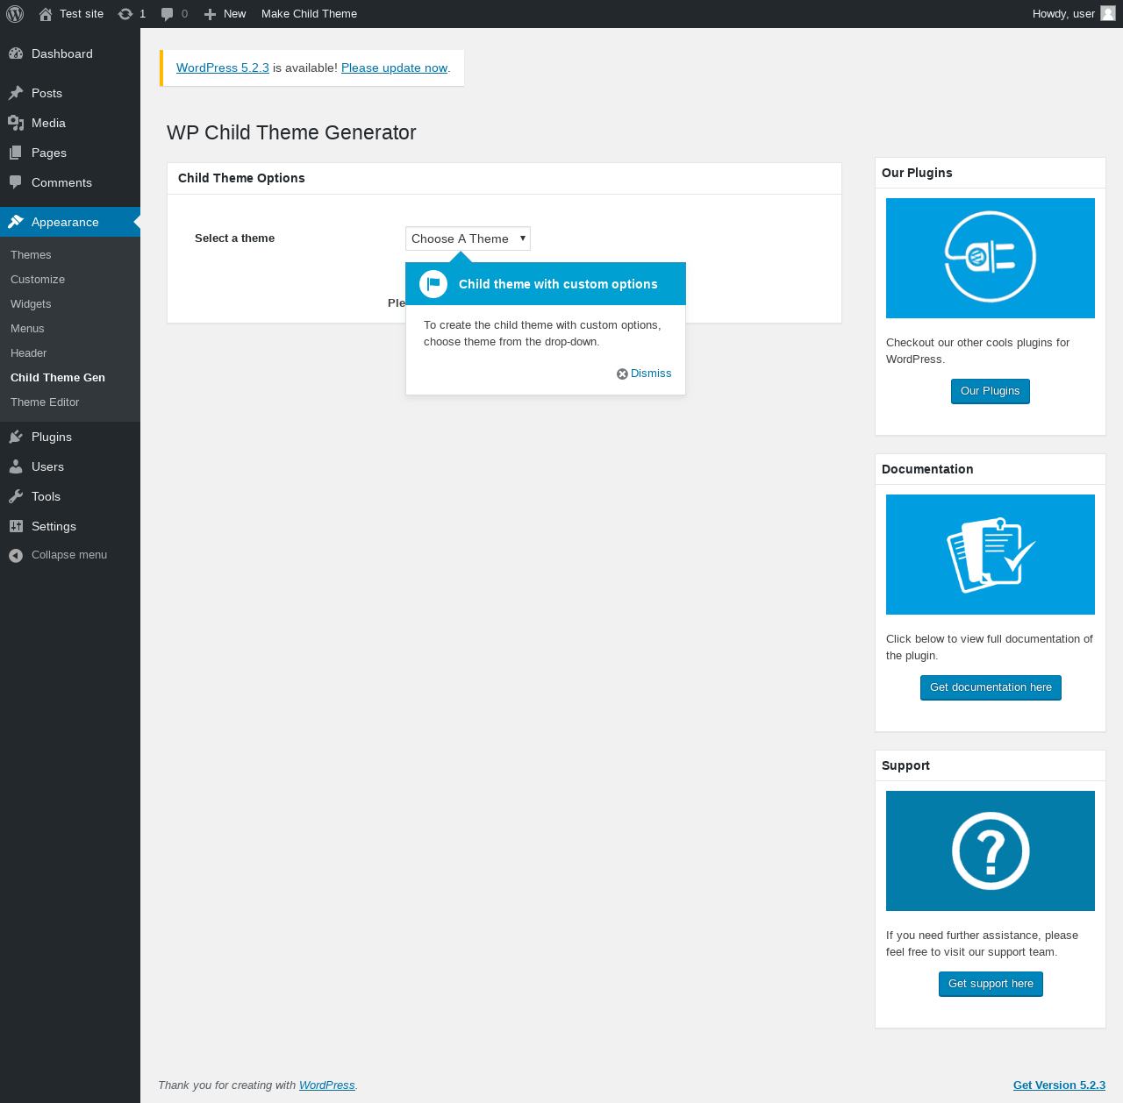Open Widgets submenu item
This screenshot has height=1103, width=1123.
(x=31, y=304)
